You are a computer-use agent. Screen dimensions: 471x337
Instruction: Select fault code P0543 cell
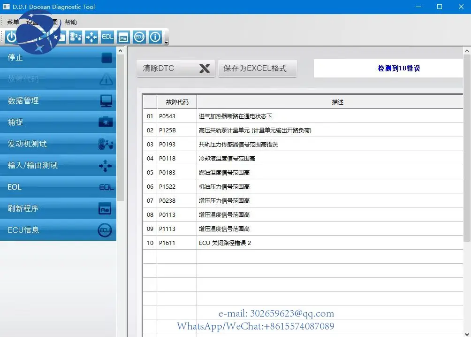pyautogui.click(x=177, y=116)
